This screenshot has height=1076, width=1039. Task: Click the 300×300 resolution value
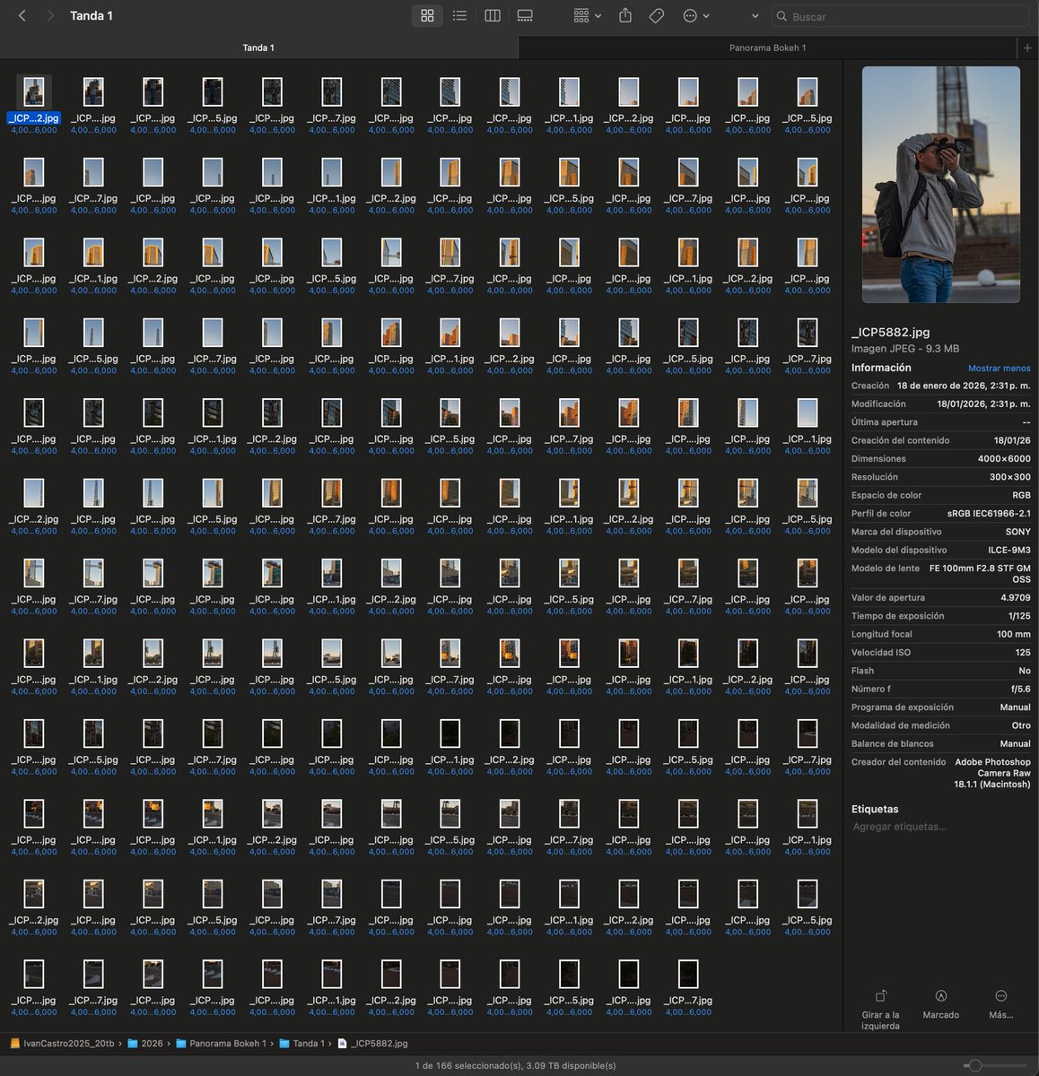(x=1010, y=477)
